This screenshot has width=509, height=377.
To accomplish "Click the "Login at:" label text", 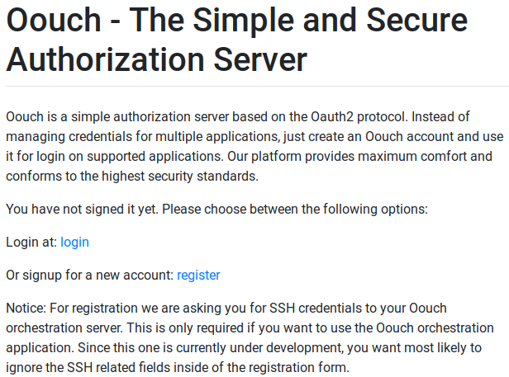I will tap(31, 242).
